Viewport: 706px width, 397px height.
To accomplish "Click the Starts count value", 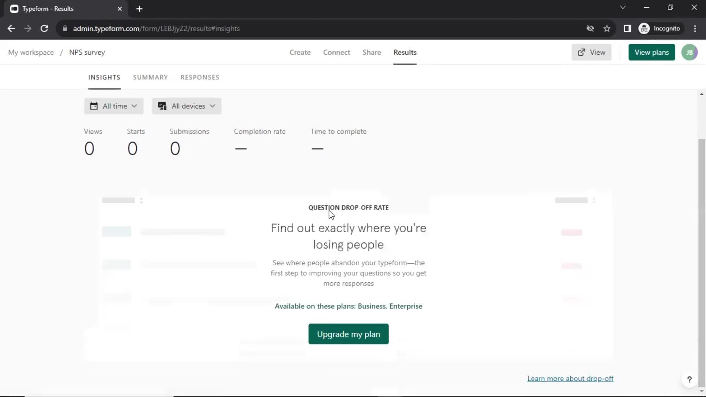I will [x=132, y=149].
